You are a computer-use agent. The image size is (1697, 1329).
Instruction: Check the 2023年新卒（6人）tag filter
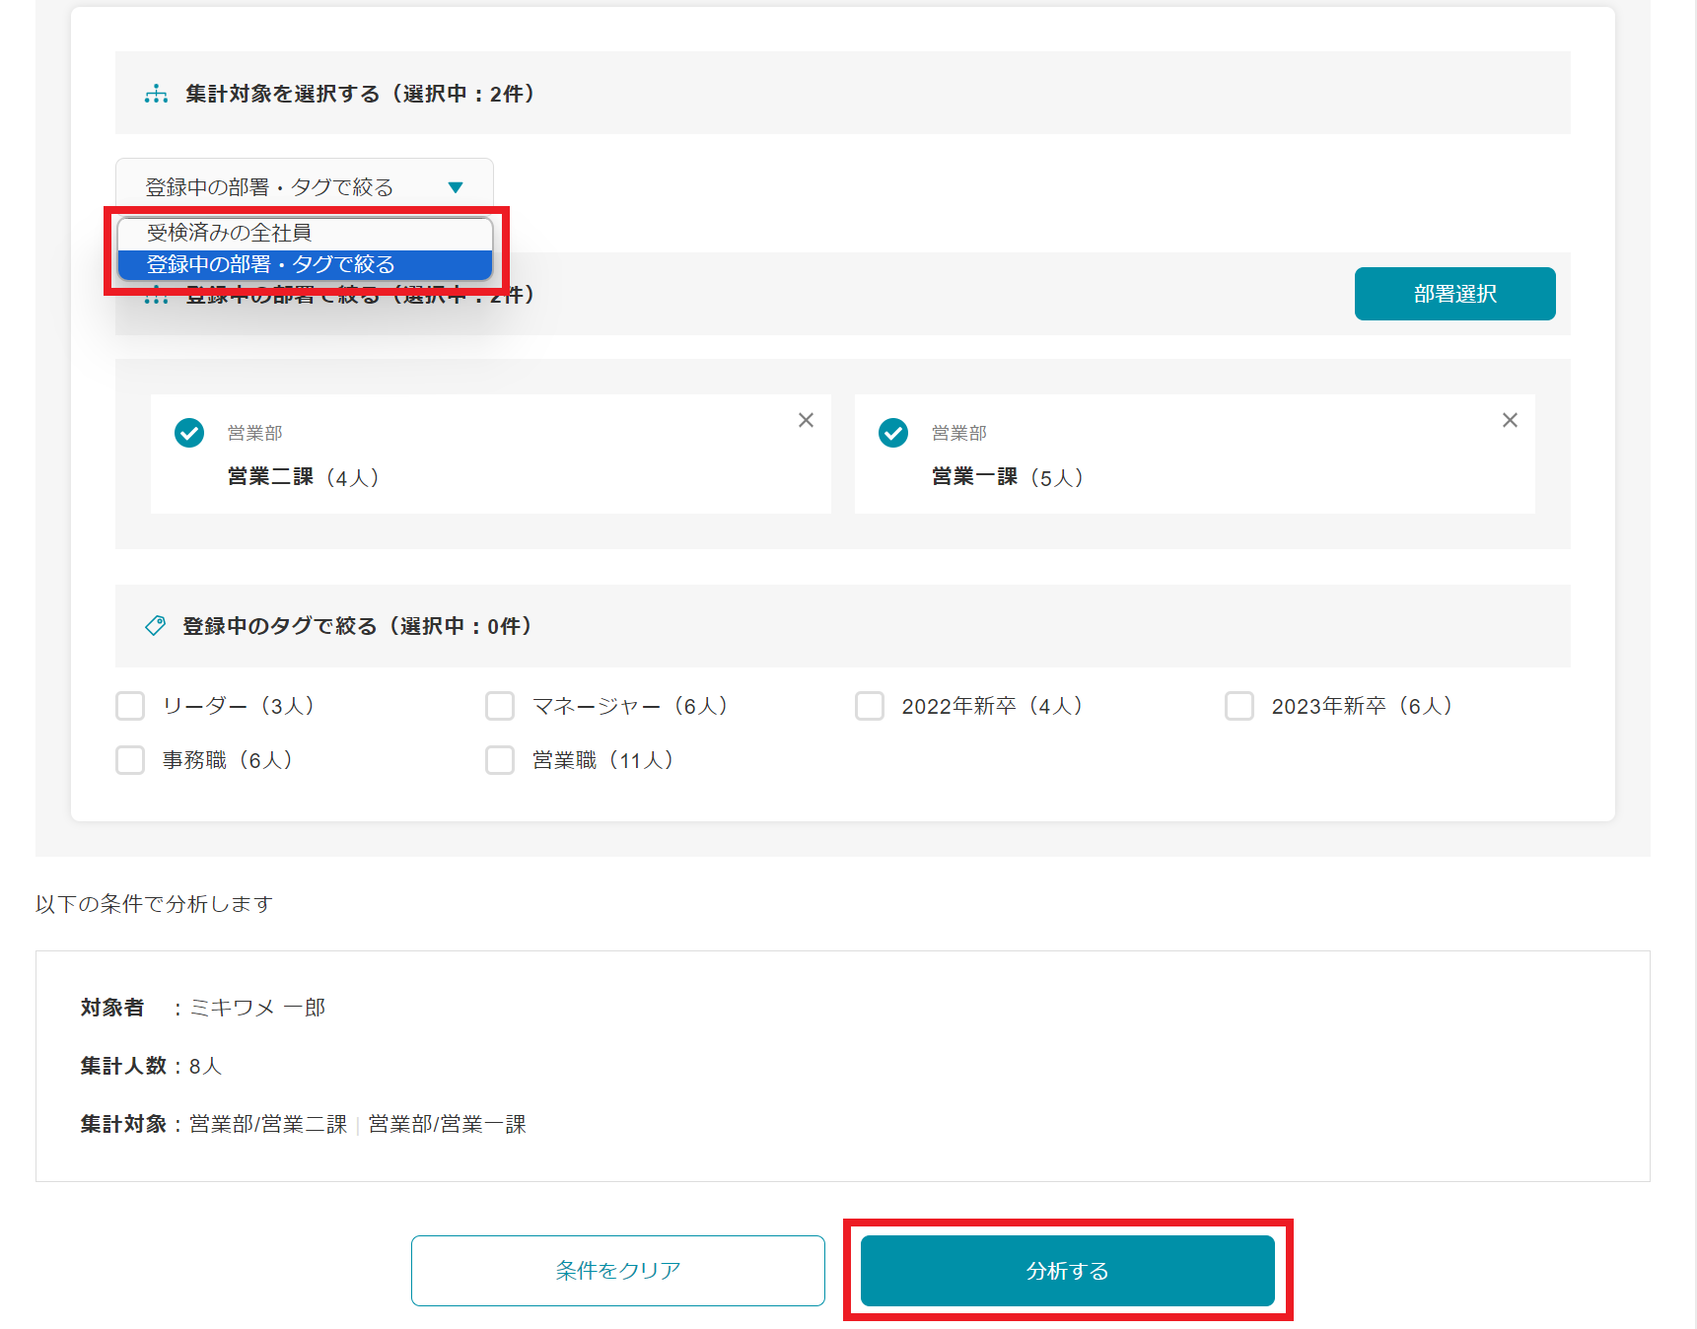pos(1238,706)
